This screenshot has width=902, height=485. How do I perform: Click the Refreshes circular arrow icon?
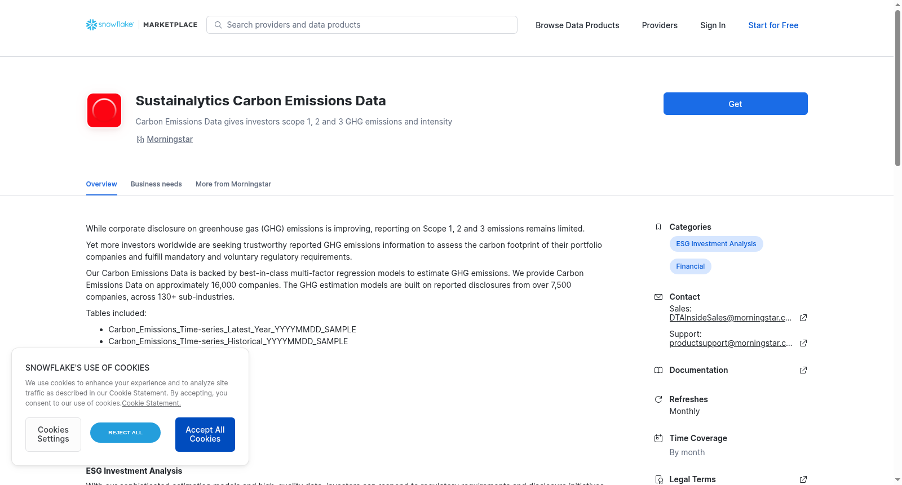point(658,399)
